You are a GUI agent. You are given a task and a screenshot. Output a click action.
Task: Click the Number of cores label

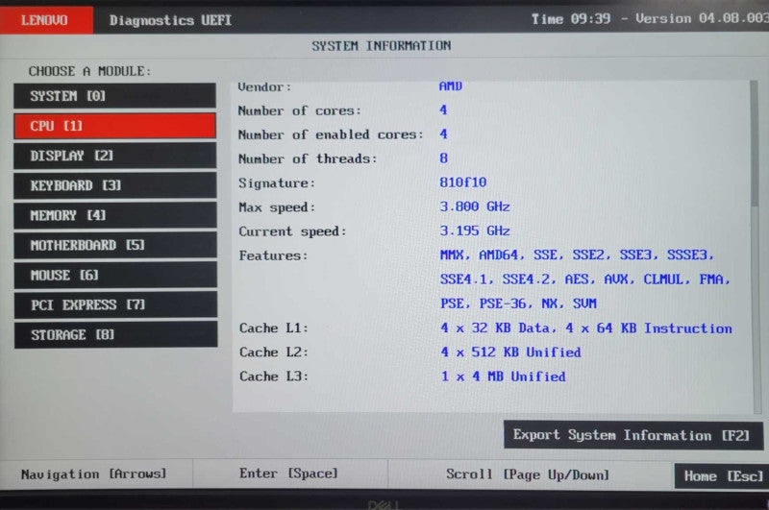tap(300, 110)
